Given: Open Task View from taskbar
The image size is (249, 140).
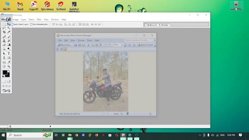Looking at the screenshot, I should point(56,135).
